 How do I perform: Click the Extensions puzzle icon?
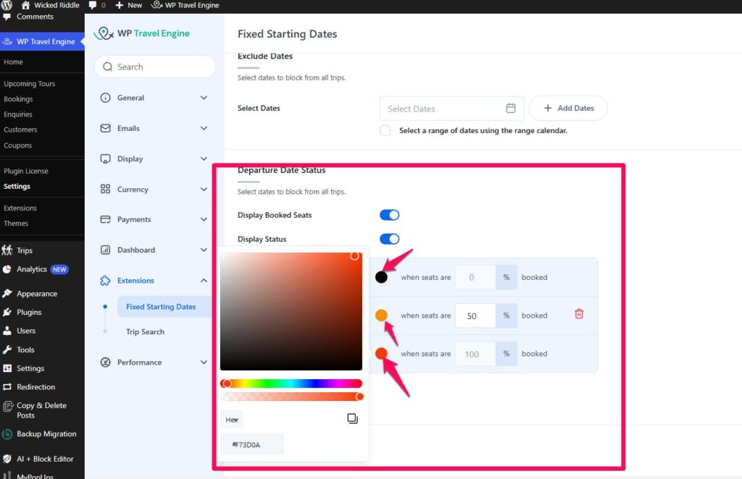(x=105, y=281)
